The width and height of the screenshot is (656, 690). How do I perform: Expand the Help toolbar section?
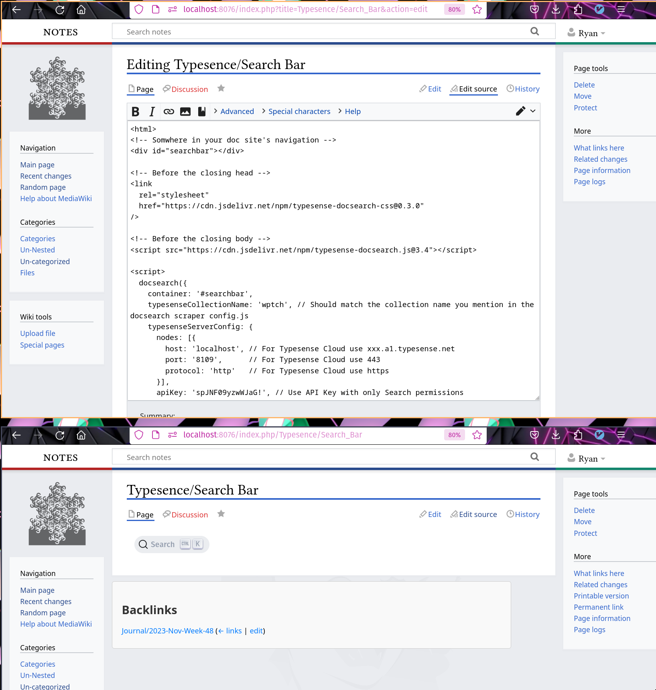click(x=349, y=111)
